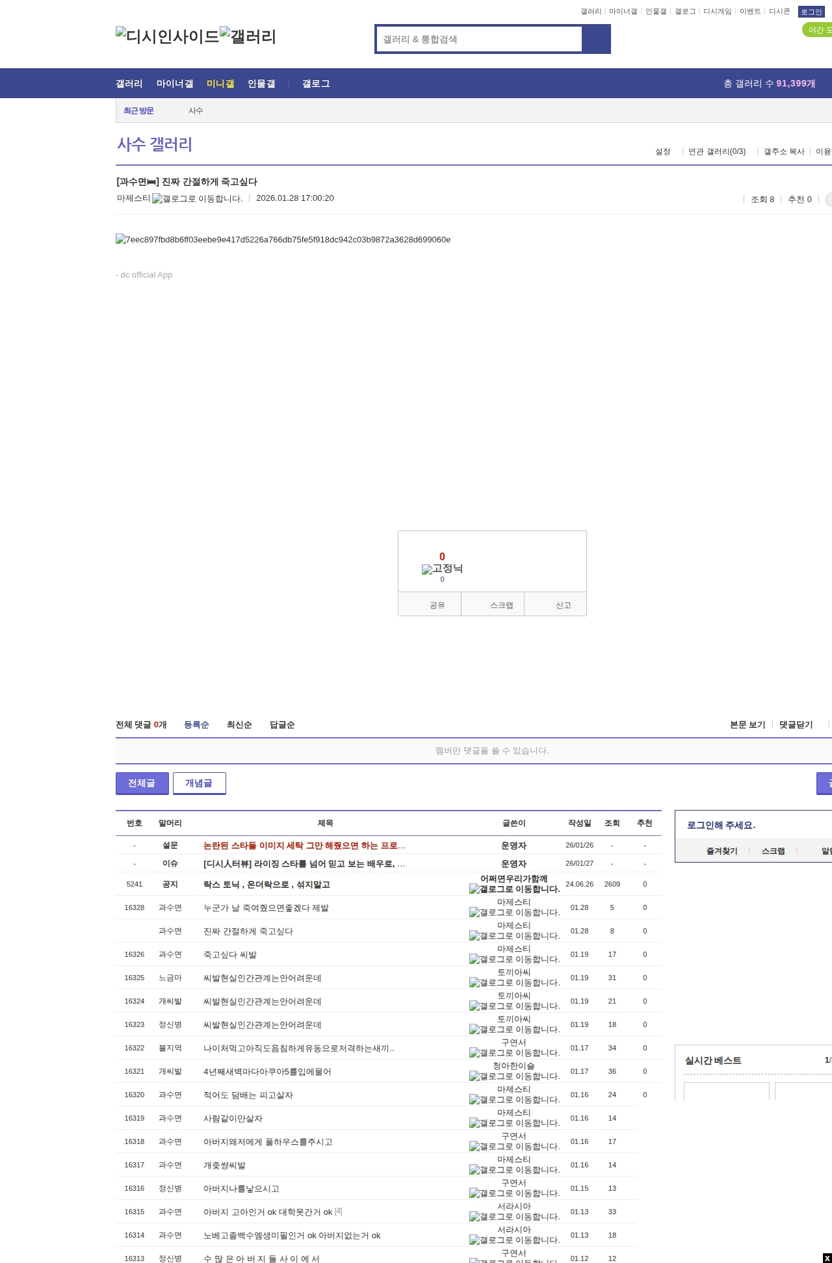Expand the 연관 갤러리(0/3) dropdown
The height and width of the screenshot is (1263, 832).
(717, 151)
